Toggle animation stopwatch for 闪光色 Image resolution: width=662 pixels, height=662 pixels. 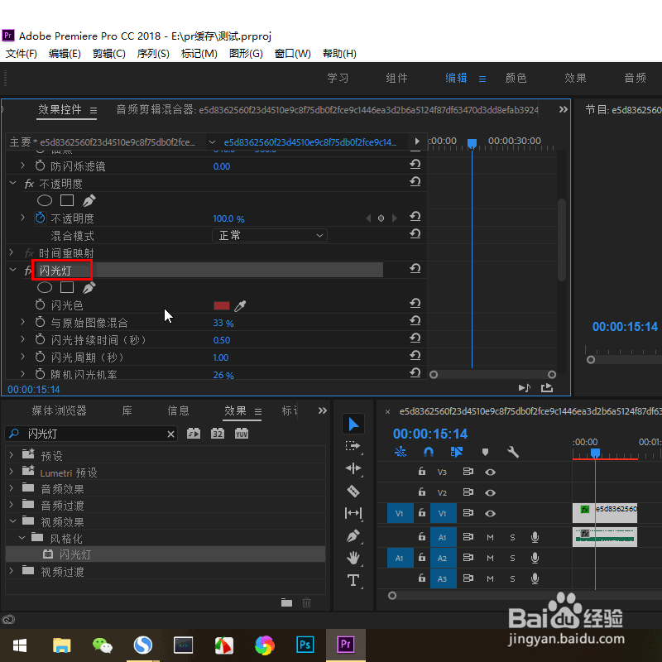(40, 305)
